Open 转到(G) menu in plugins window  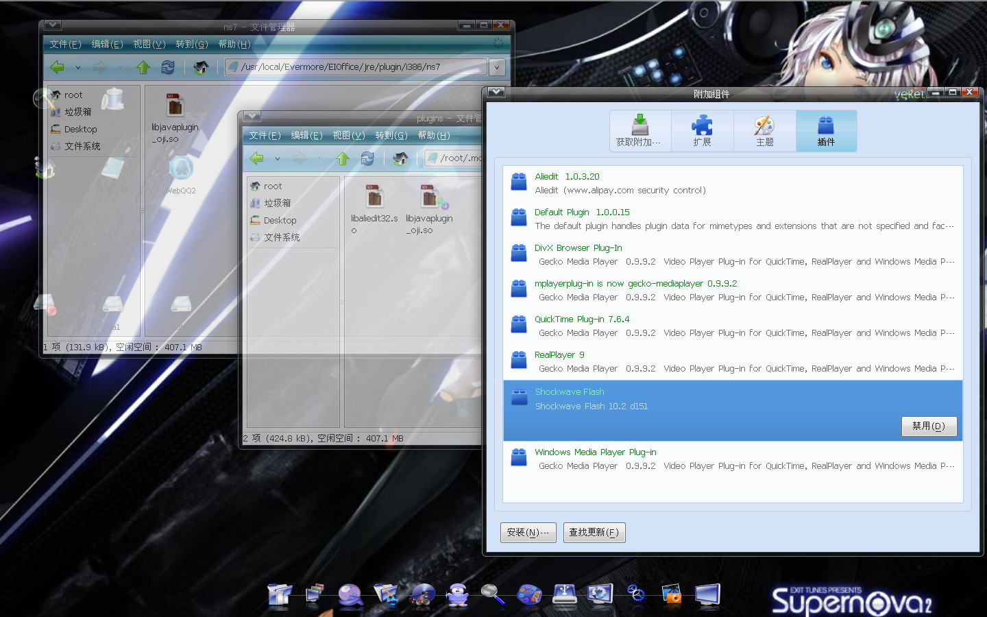[x=391, y=135]
